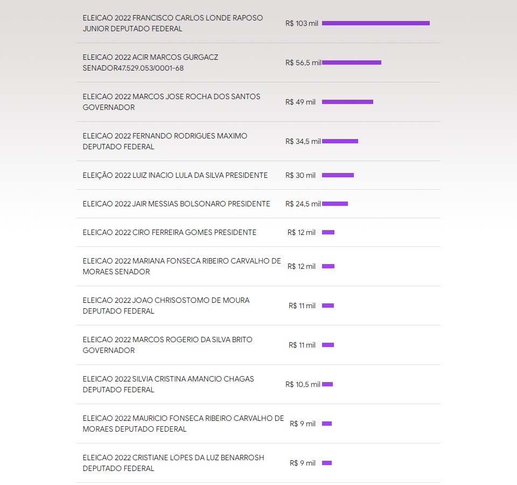Image resolution: width=517 pixels, height=485 pixels.
Task: Click the Joao Chrisostomo de Moura row
Action: tap(166, 306)
